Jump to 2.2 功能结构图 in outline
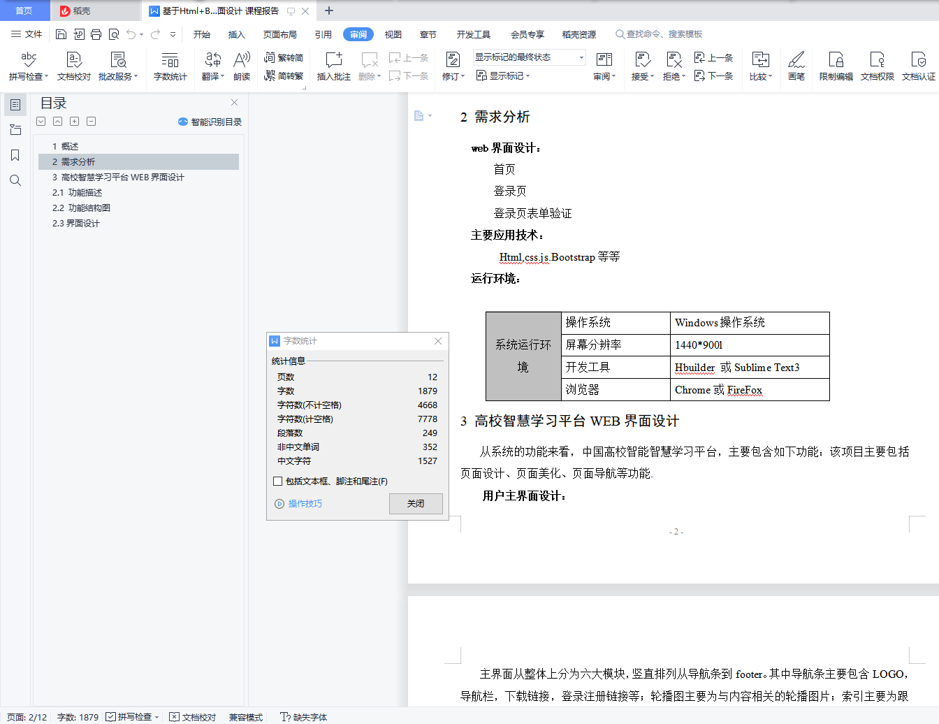Image resolution: width=939 pixels, height=724 pixels. pyautogui.click(x=81, y=208)
